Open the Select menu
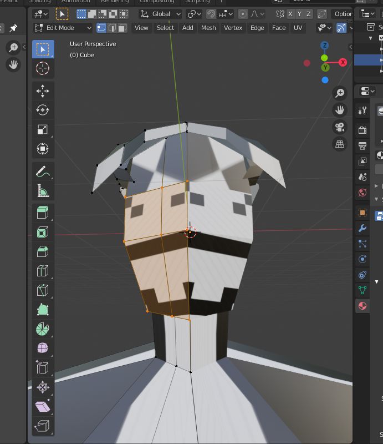 click(166, 28)
